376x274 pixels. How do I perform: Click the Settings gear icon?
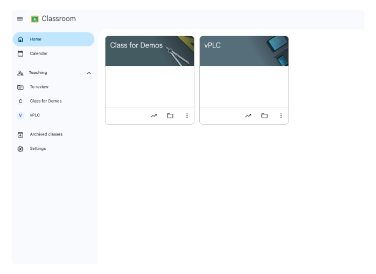[20, 149]
